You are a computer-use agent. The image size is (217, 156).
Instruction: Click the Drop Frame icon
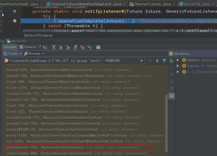click(x=82, y=47)
